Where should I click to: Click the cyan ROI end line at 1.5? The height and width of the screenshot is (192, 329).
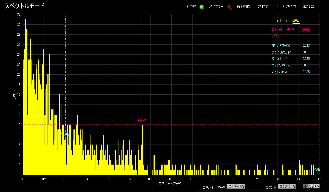(319, 82)
